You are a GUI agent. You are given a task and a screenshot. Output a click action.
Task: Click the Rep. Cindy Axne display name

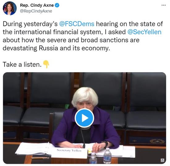click(x=37, y=5)
